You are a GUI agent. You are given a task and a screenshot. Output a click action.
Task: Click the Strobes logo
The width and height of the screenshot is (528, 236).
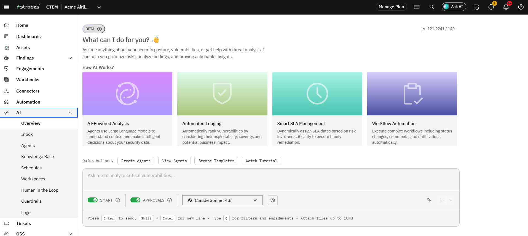coord(28,7)
